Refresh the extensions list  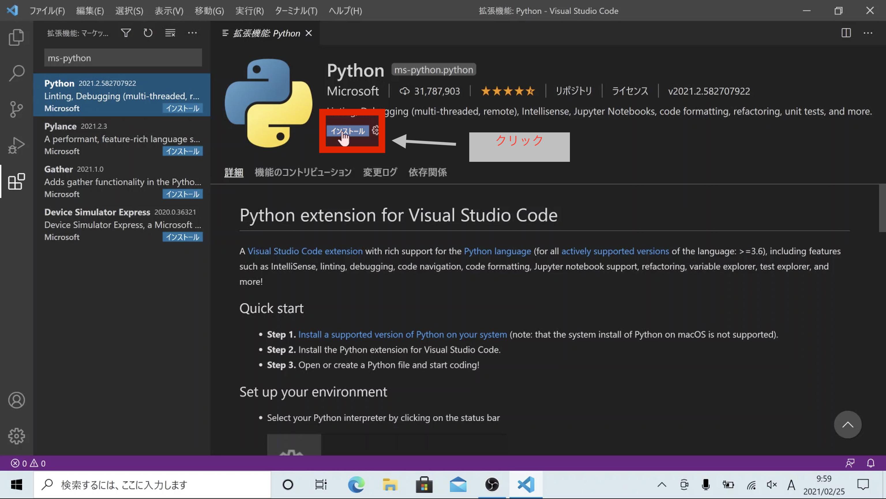tap(148, 33)
